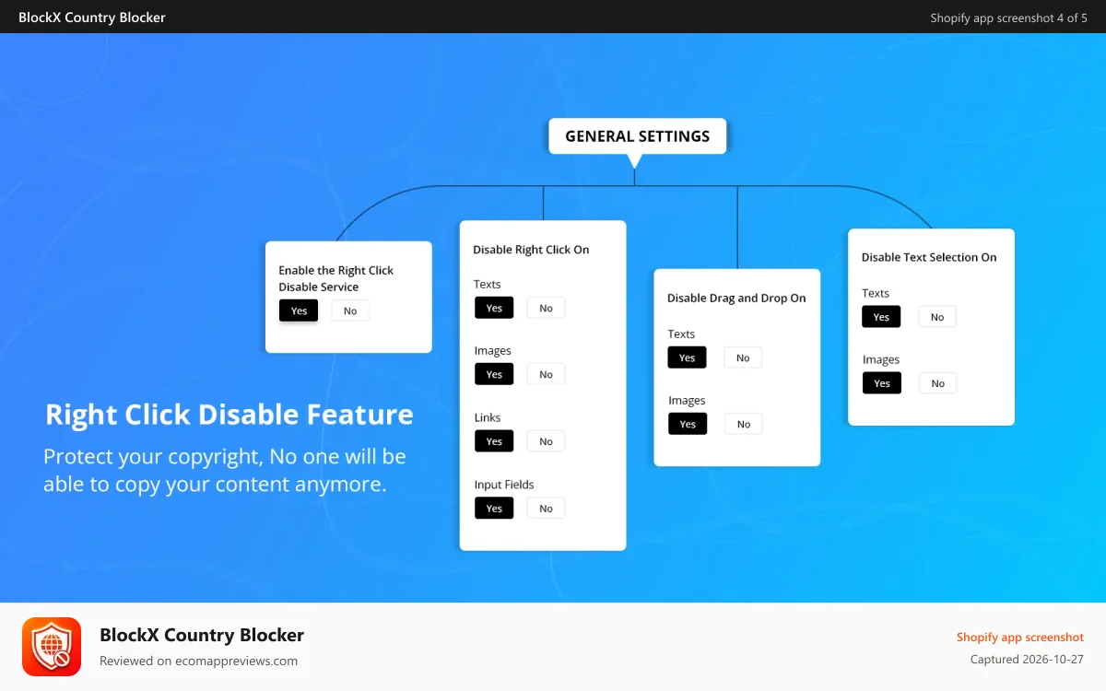This screenshot has width=1106, height=691.
Task: Pick No for Images under Disable Text Selection On
Action: click(x=937, y=383)
